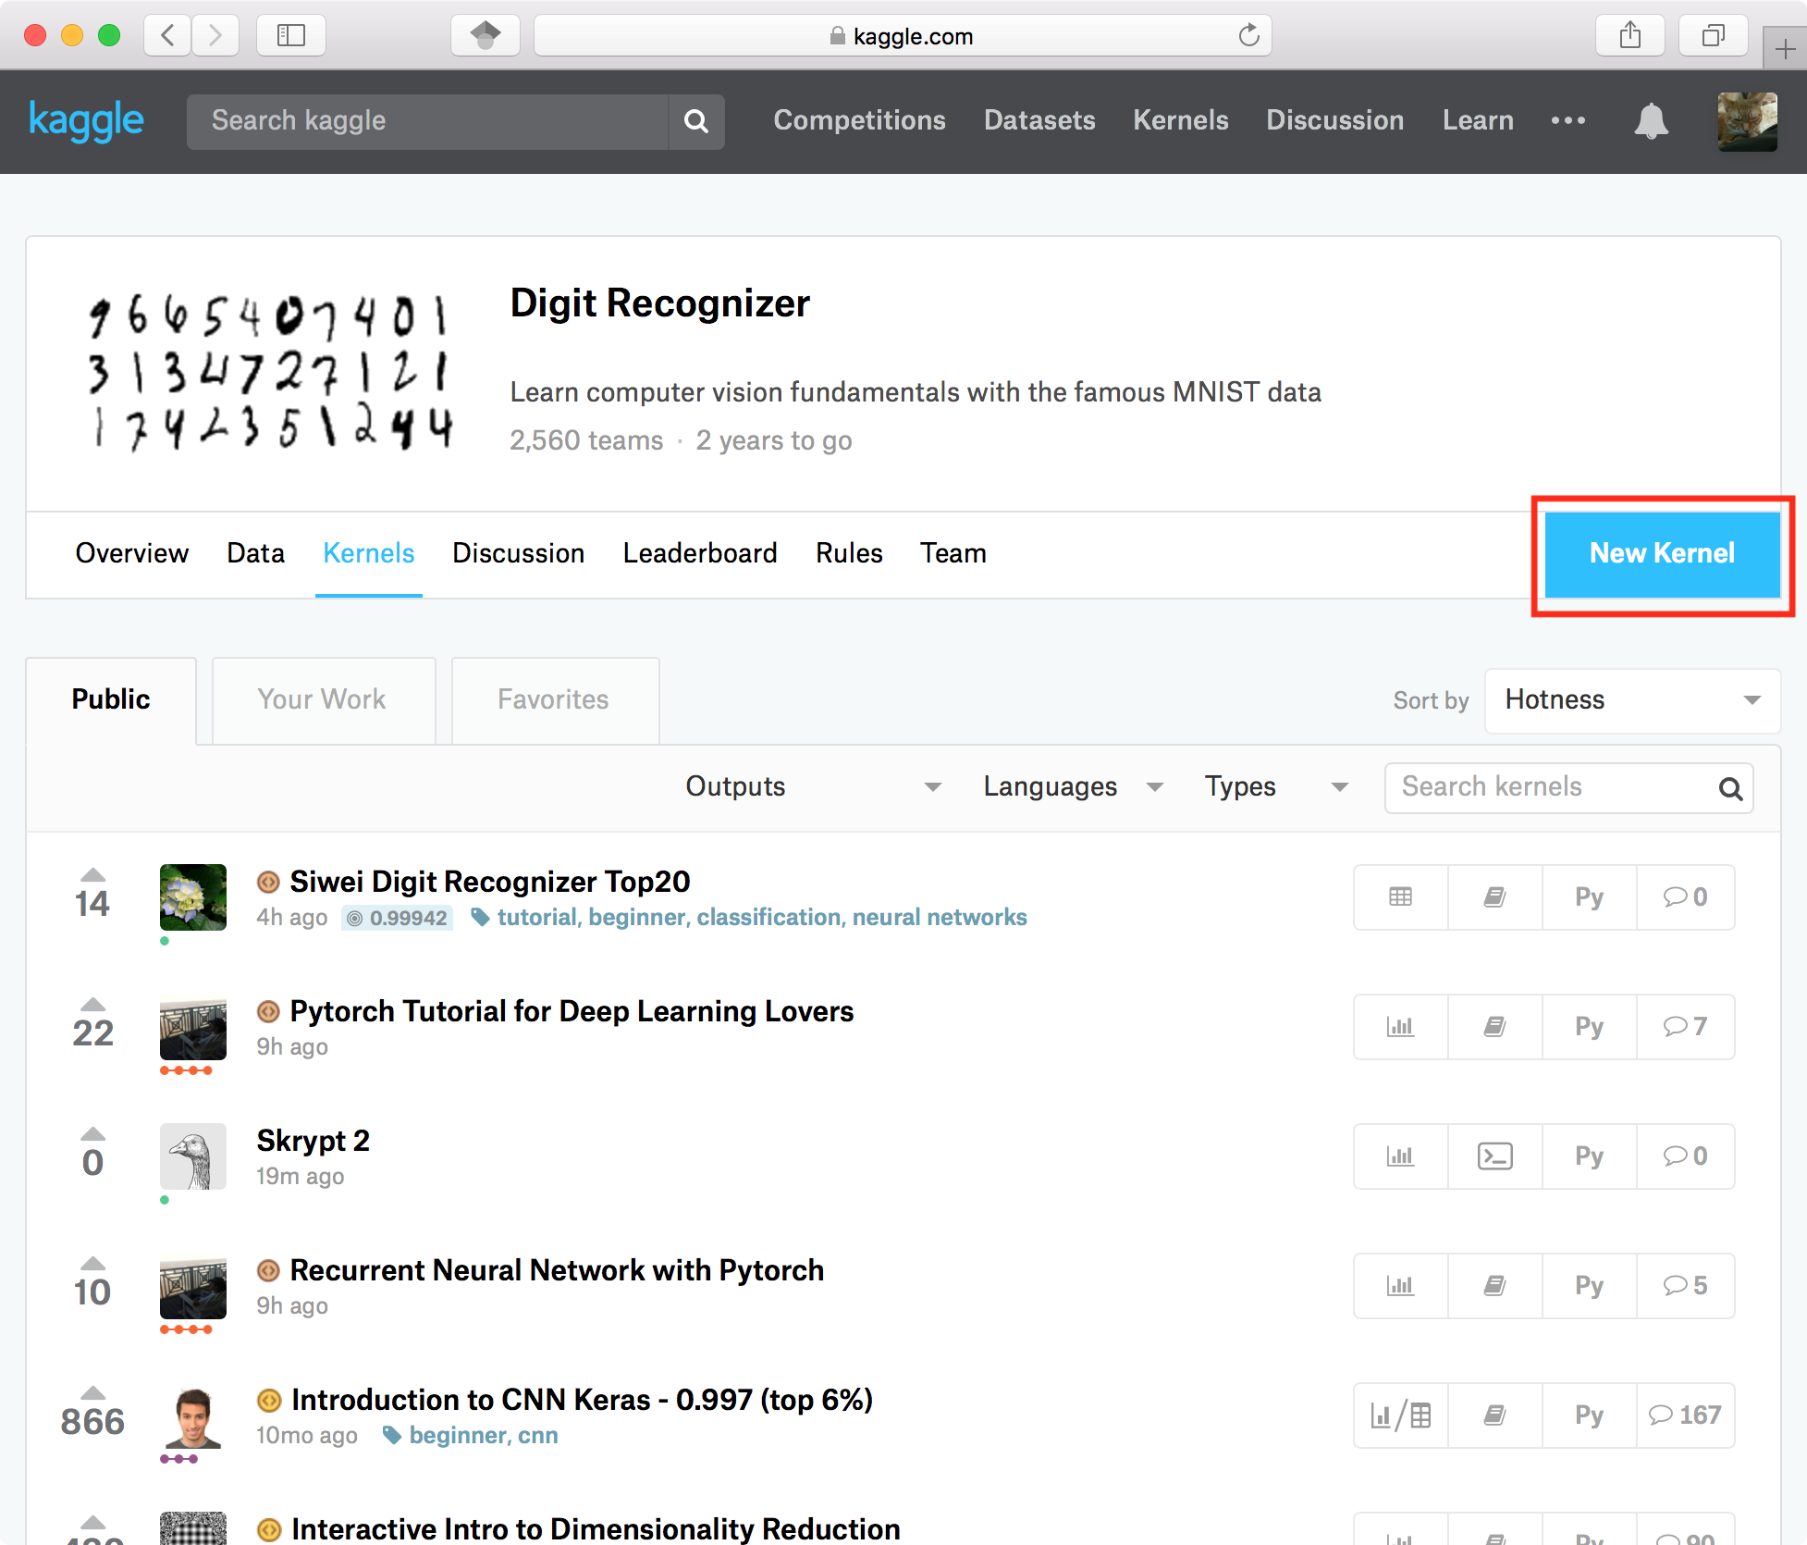Click the user profile avatar thumbnail

tap(1746, 121)
